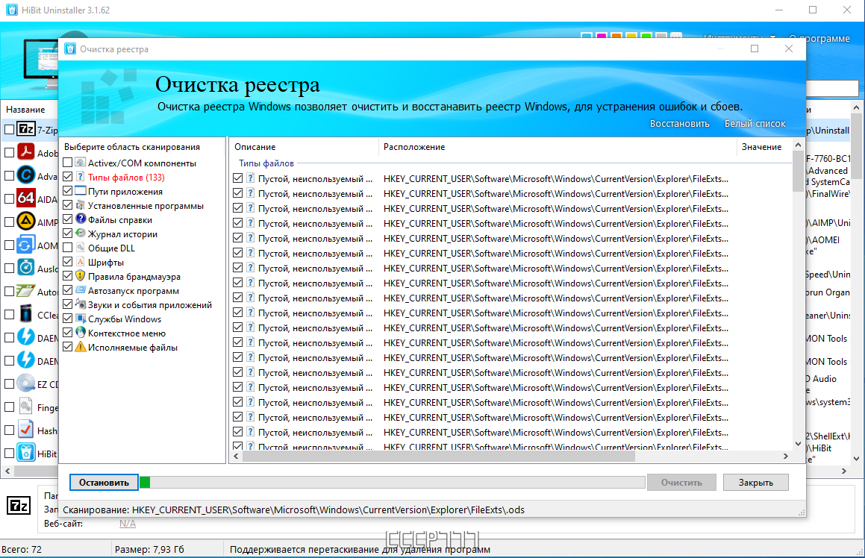The image size is (865, 558).
Task: Select the HiBit icon in main window list
Action: point(26,453)
